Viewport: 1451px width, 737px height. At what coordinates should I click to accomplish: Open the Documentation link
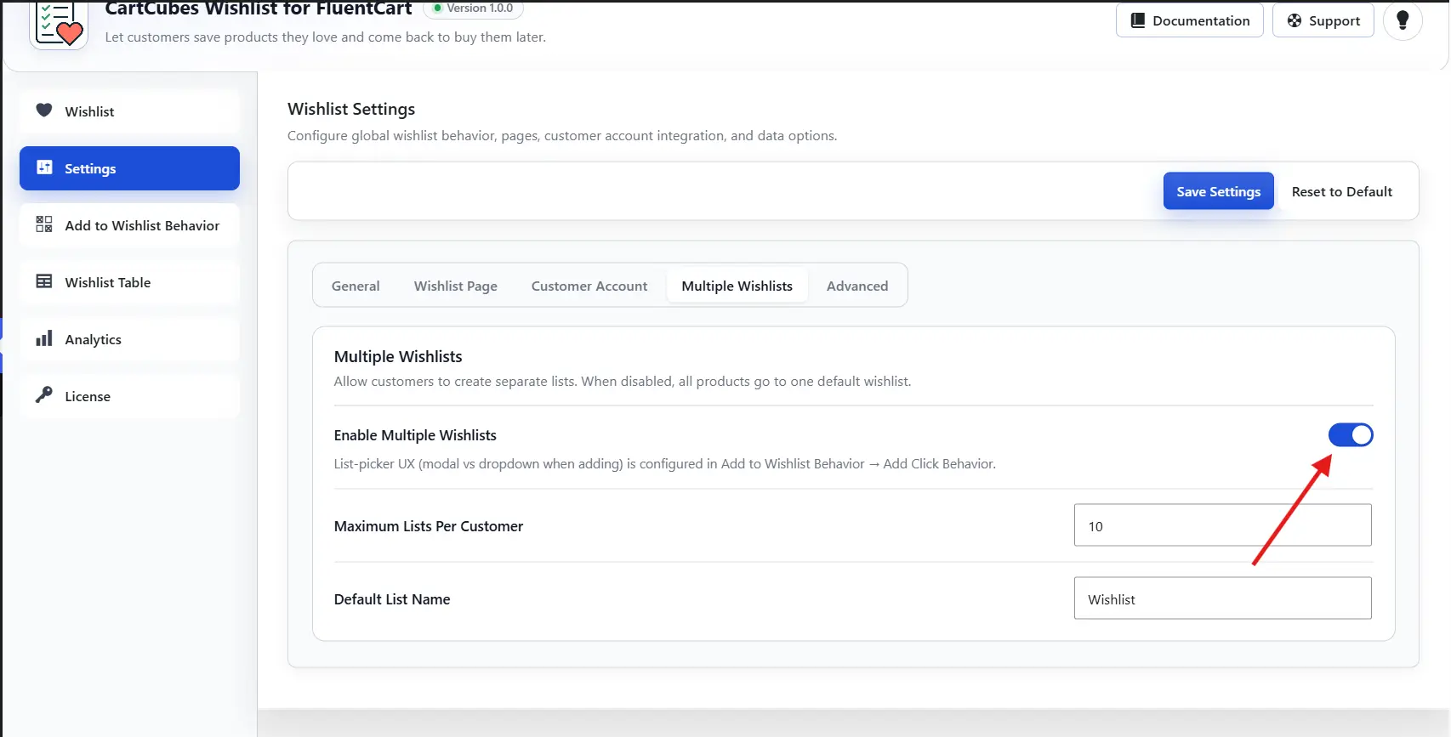[1190, 20]
